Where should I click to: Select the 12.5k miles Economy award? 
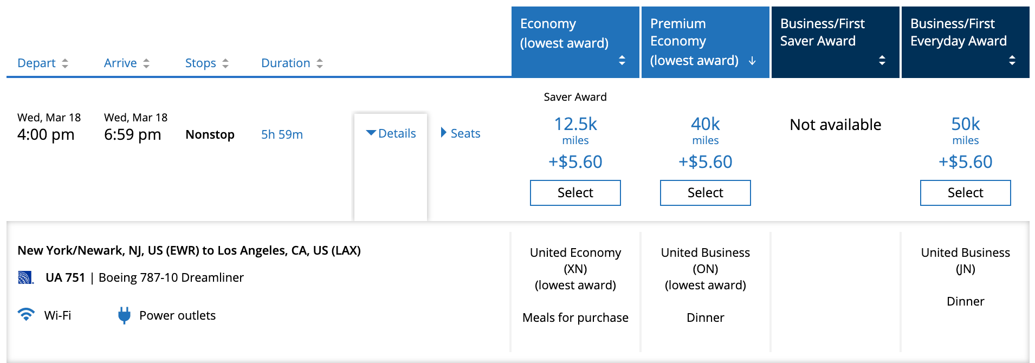[x=575, y=193]
